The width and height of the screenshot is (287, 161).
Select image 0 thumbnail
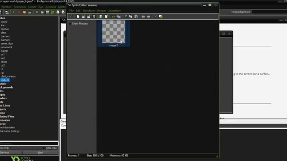click(x=113, y=34)
